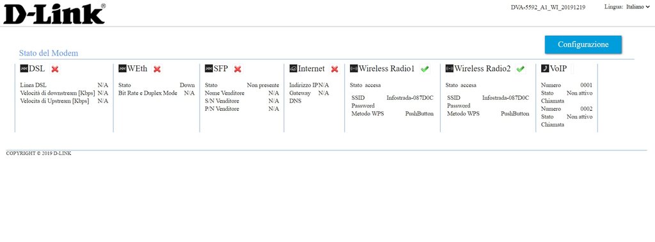Click the WEth section icon

click(x=122, y=69)
